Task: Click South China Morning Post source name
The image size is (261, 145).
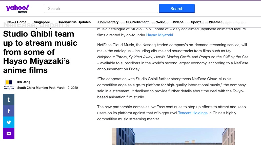Action: (x=36, y=88)
